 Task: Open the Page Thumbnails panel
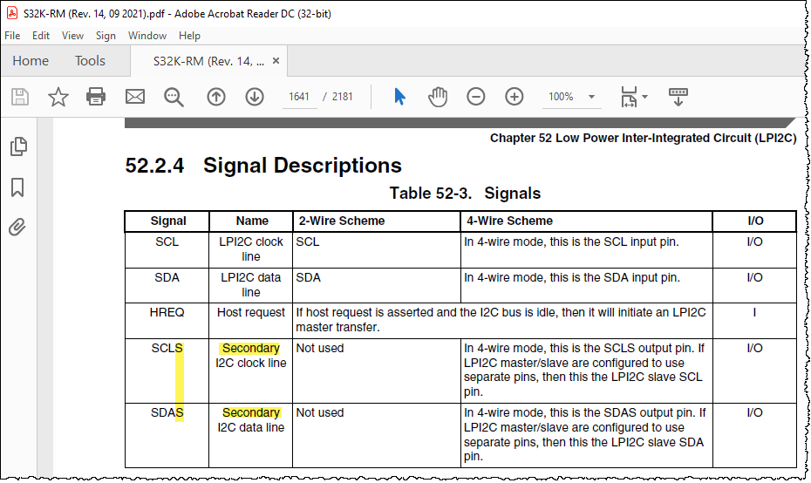pyautogui.click(x=18, y=146)
